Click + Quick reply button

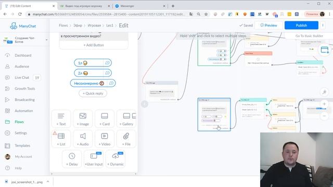[93, 94]
